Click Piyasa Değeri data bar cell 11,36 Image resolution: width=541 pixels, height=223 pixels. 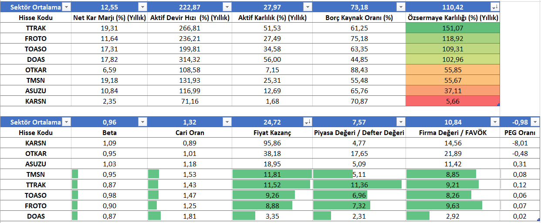pyautogui.click(x=359, y=185)
